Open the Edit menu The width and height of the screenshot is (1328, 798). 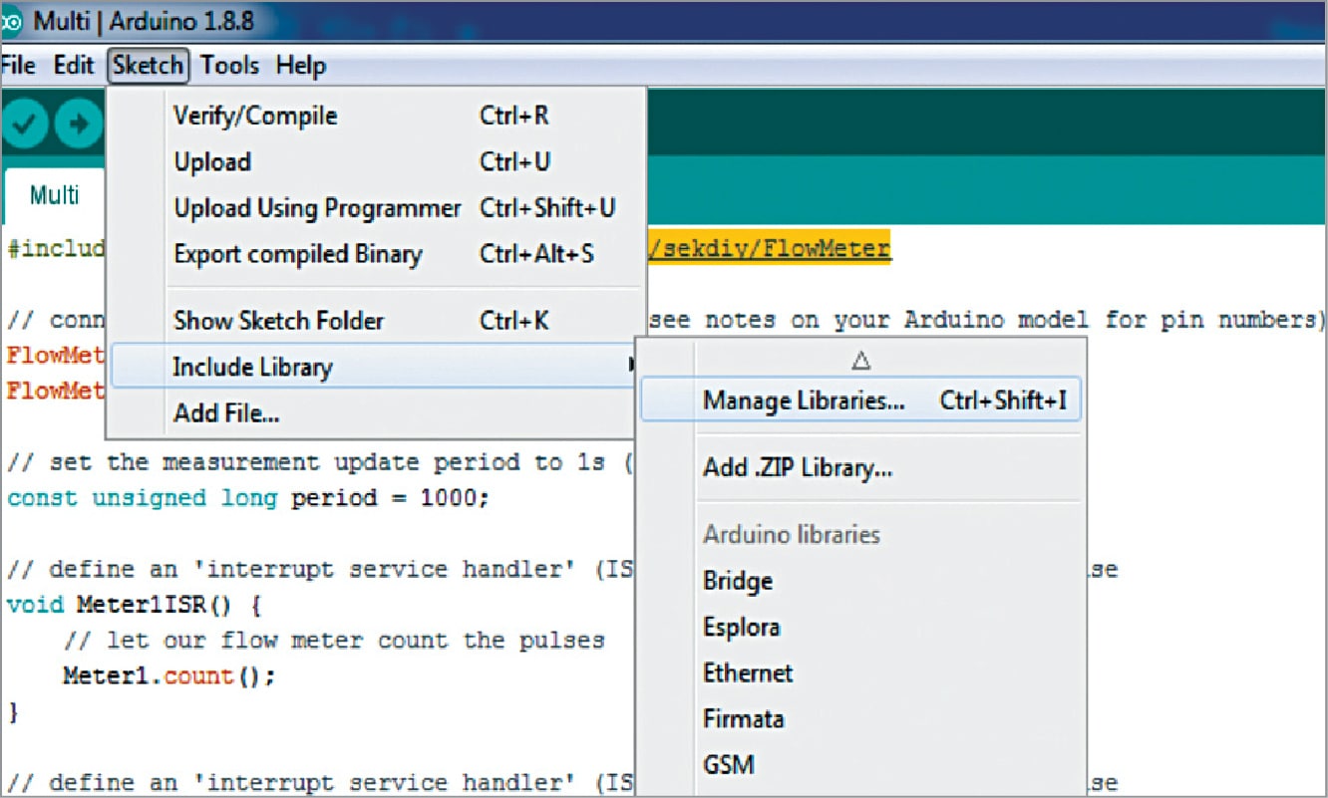click(74, 66)
